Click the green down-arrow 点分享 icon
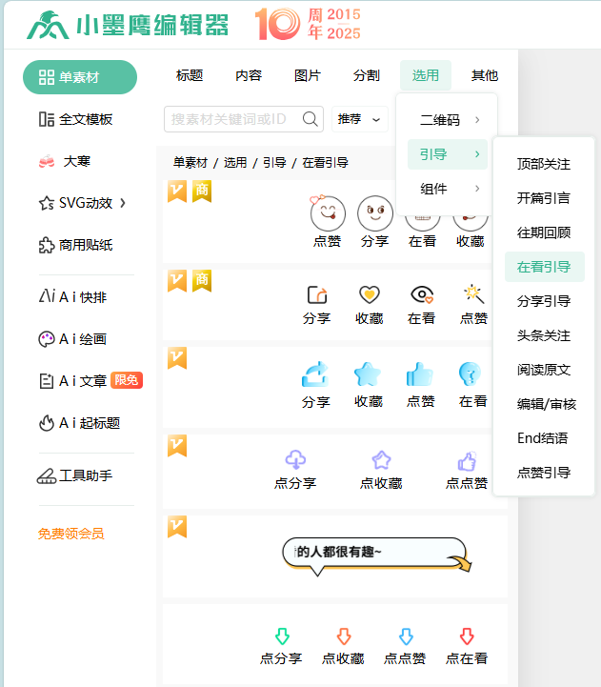The height and width of the screenshot is (687, 601). click(281, 636)
